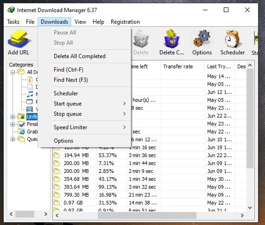Open the Help menu
The image size is (265, 225).
coord(98,22)
